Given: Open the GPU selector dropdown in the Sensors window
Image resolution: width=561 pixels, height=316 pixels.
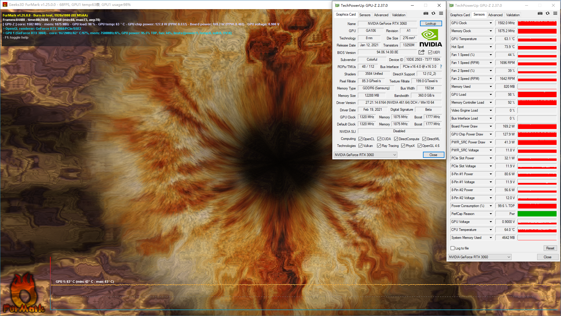Looking at the screenshot, I should click(479, 257).
